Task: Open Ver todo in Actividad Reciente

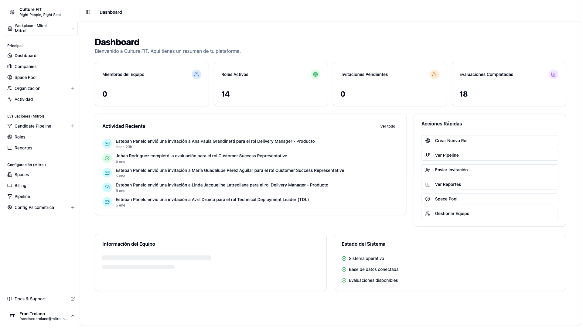Action: click(387, 126)
